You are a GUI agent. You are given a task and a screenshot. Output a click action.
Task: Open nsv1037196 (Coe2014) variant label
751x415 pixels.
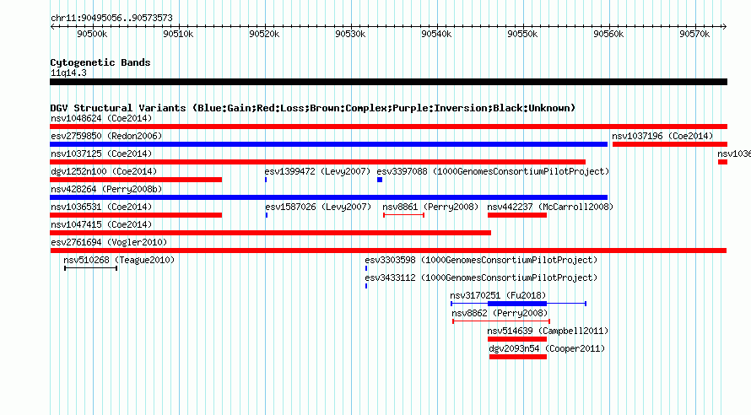point(662,136)
